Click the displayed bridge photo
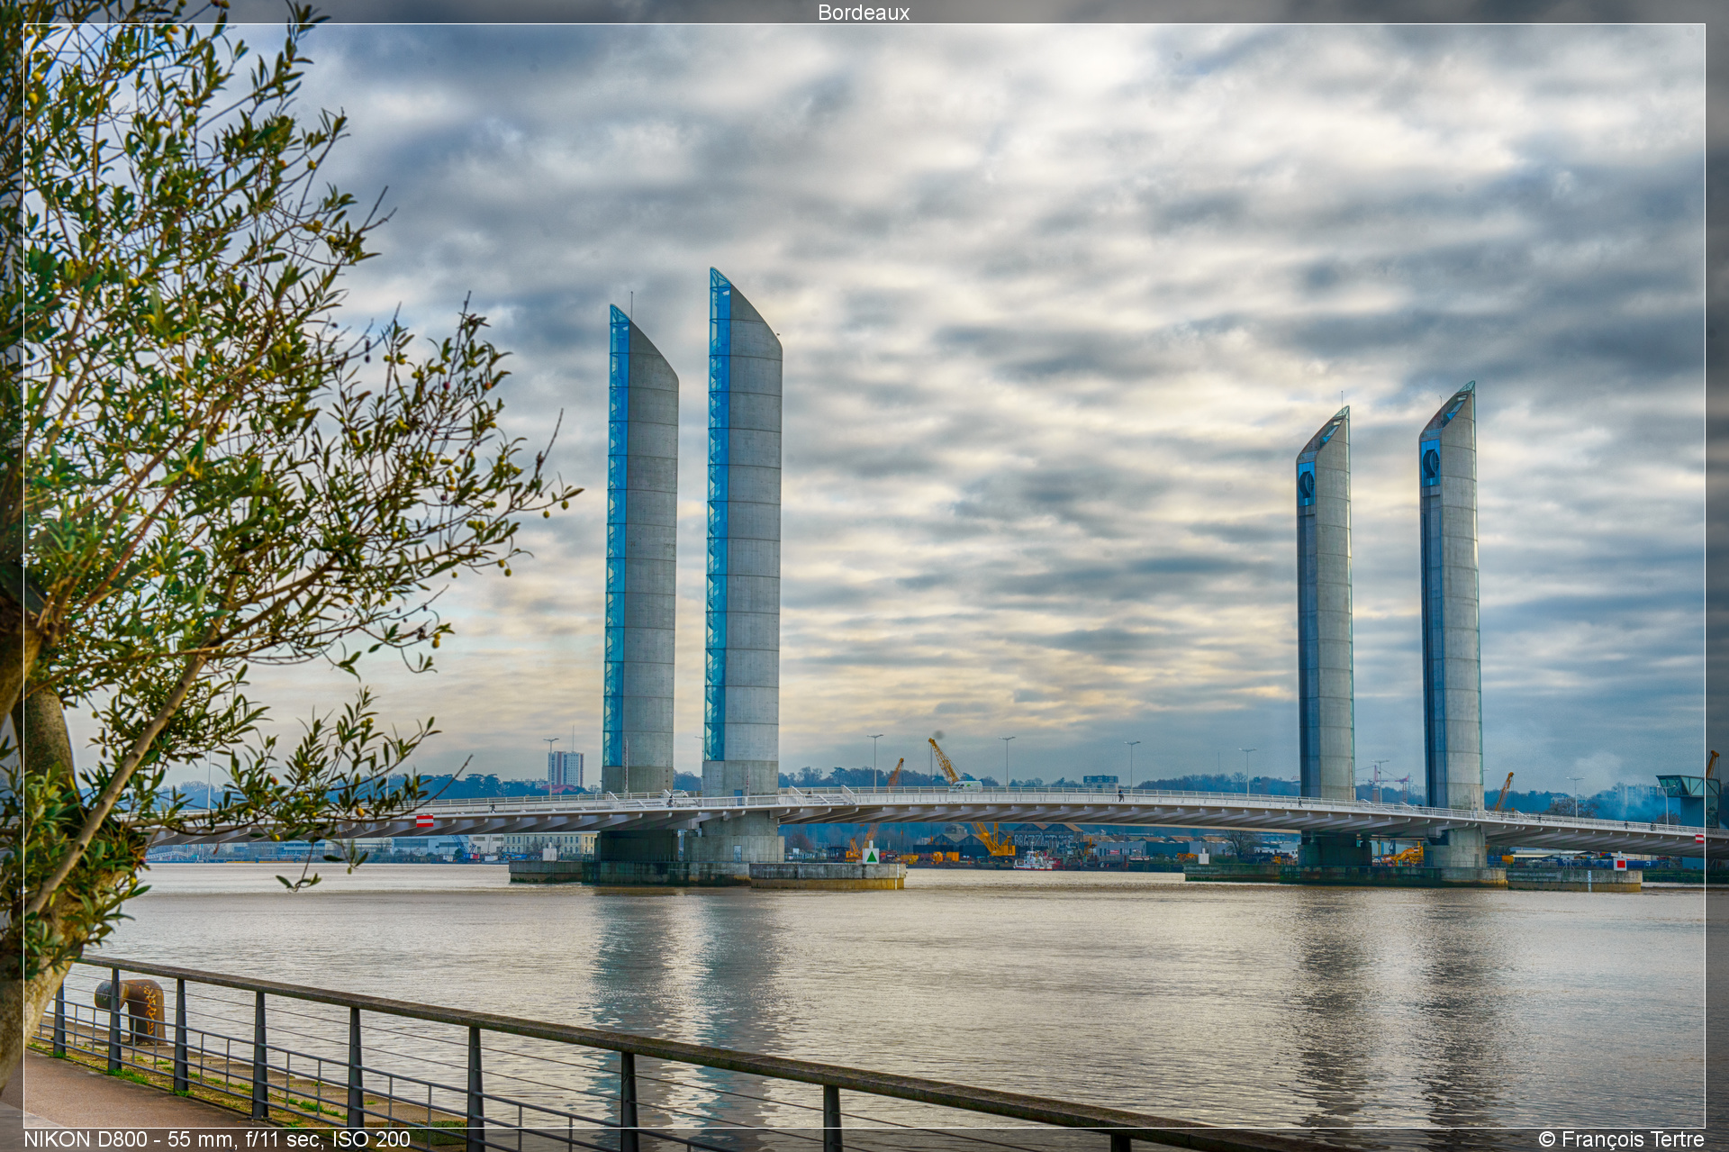The width and height of the screenshot is (1729, 1152). [864, 576]
